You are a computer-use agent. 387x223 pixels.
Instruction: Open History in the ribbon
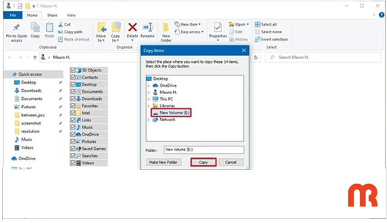pos(238,39)
